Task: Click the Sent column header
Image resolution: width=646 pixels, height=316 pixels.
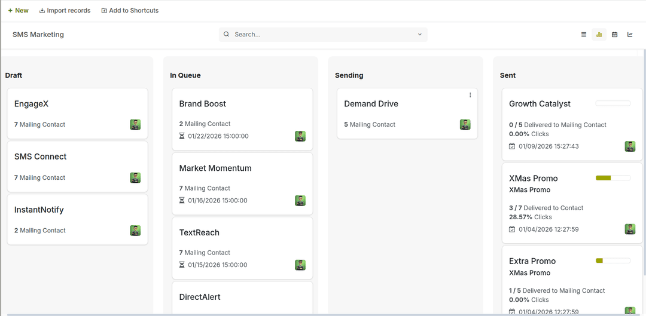Action: pyautogui.click(x=508, y=75)
